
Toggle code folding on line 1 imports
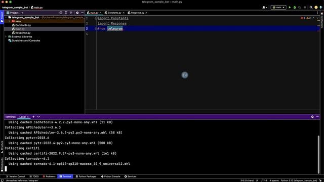[x=96, y=18]
